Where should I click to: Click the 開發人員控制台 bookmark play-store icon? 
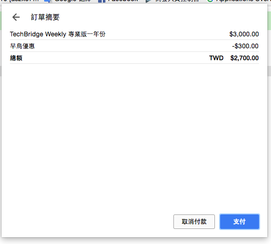148,1
